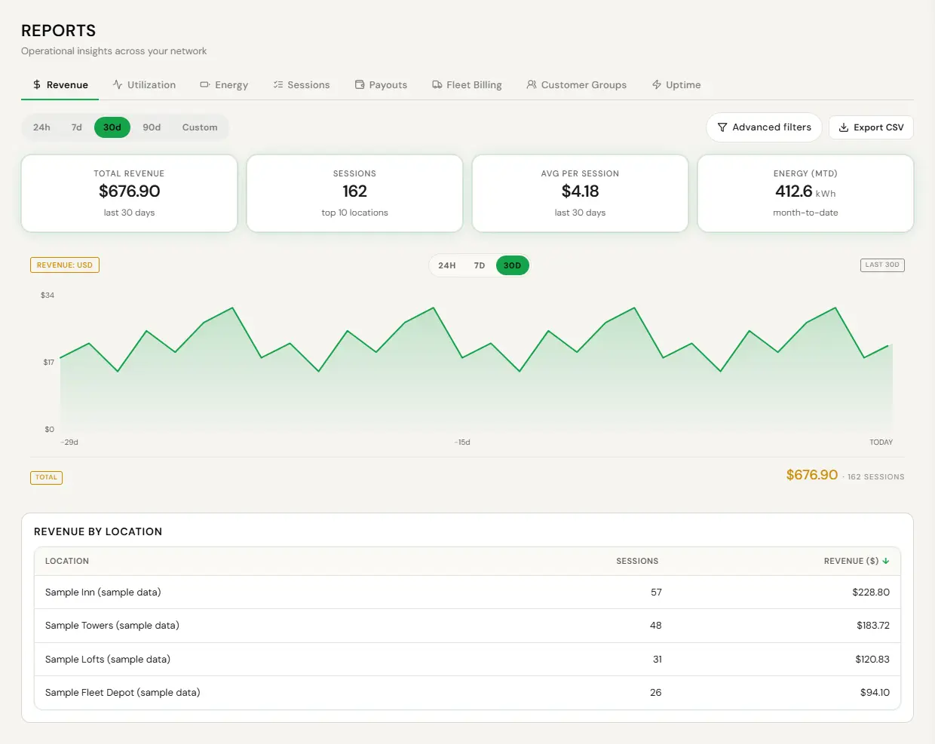
Task: Click the REVENUE BY LOCATION heading
Action: [98, 531]
